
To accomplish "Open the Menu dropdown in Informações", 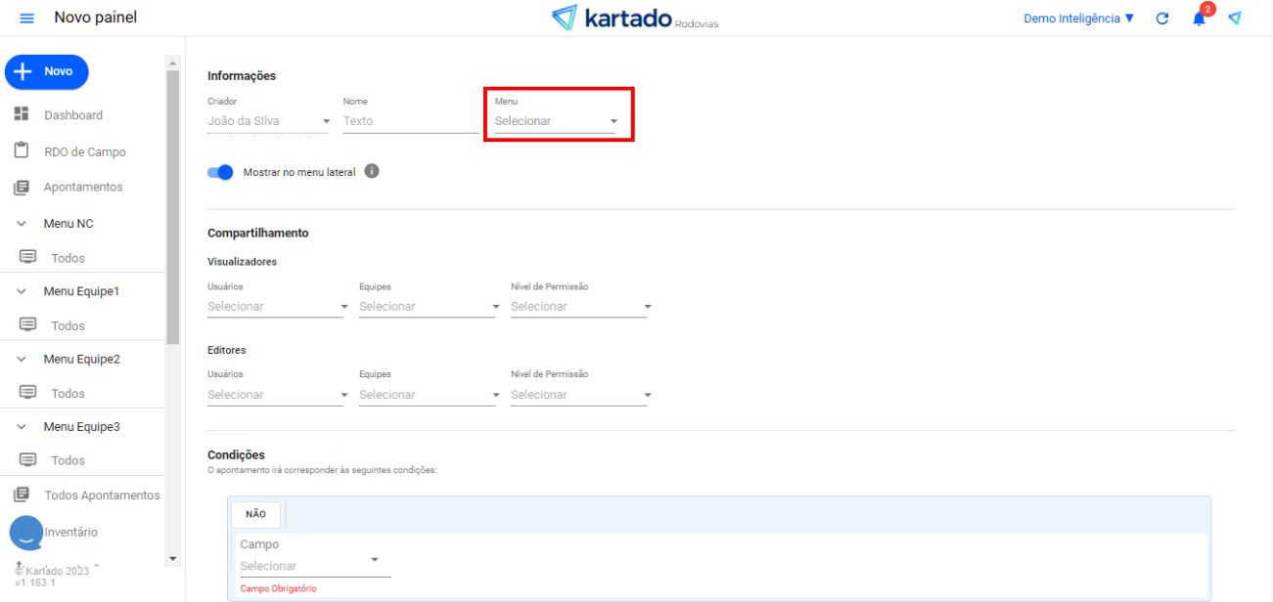I will [555, 121].
